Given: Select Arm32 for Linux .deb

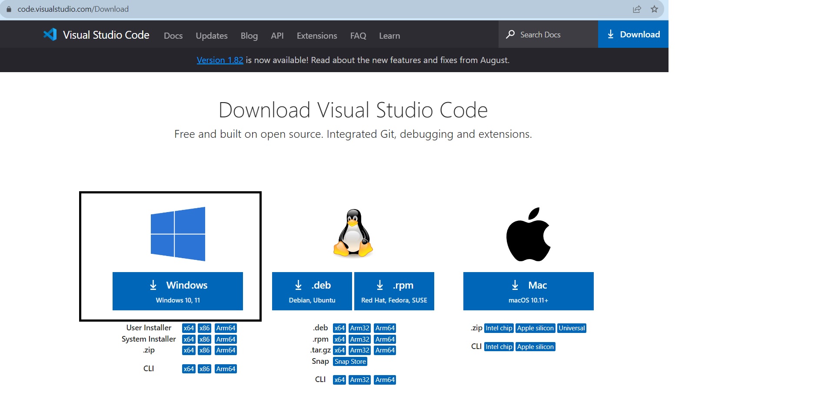Looking at the screenshot, I should (360, 328).
